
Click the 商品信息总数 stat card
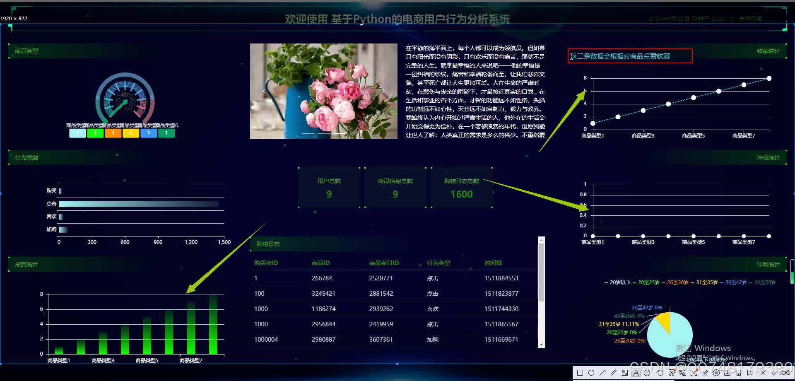point(395,188)
